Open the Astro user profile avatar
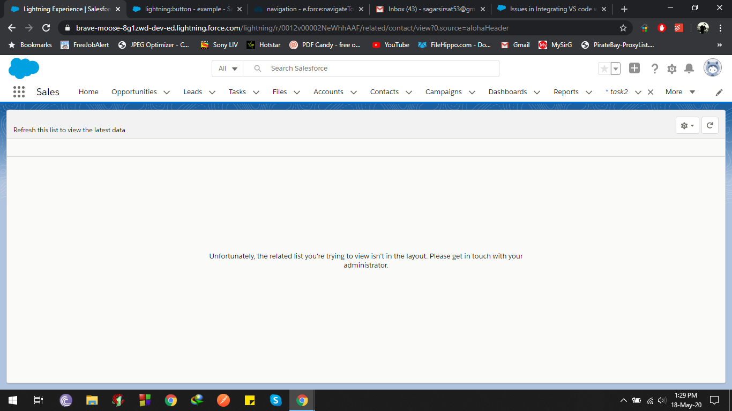Viewport: 732px width, 411px height. coord(713,68)
